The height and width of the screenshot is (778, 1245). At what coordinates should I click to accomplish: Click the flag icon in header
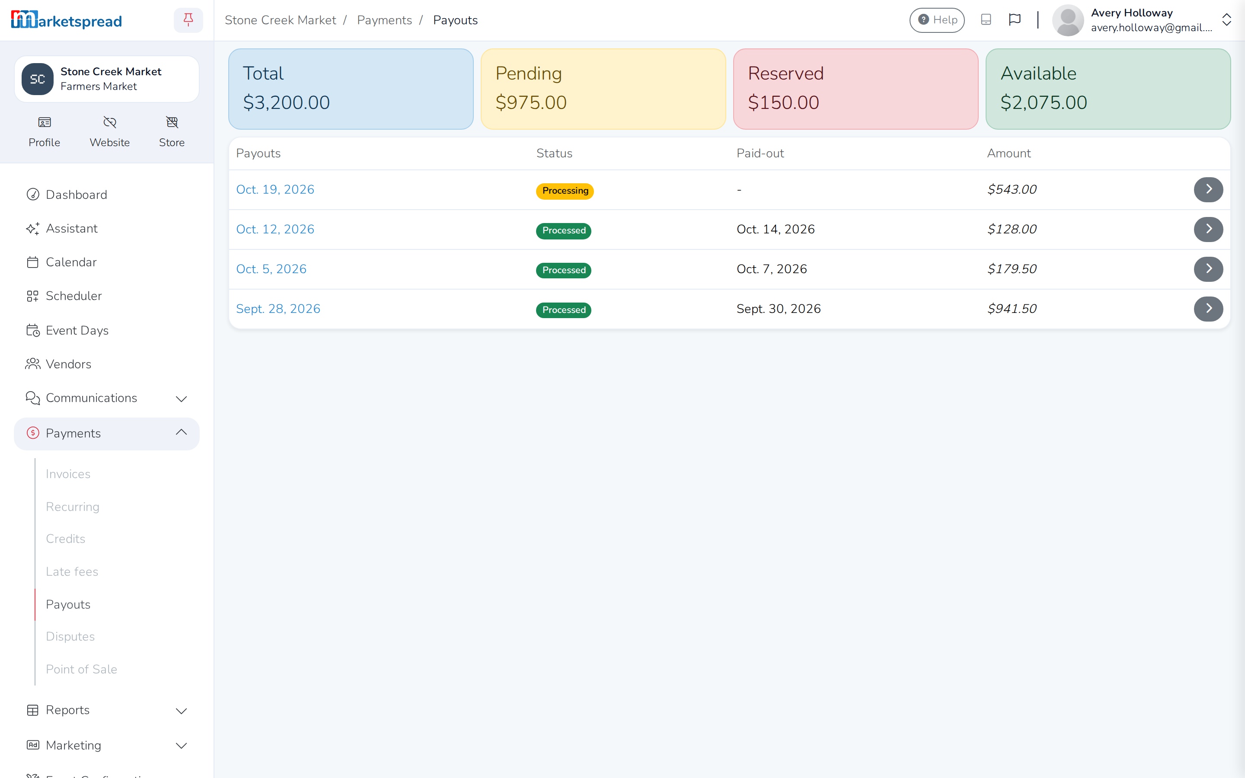1015,19
